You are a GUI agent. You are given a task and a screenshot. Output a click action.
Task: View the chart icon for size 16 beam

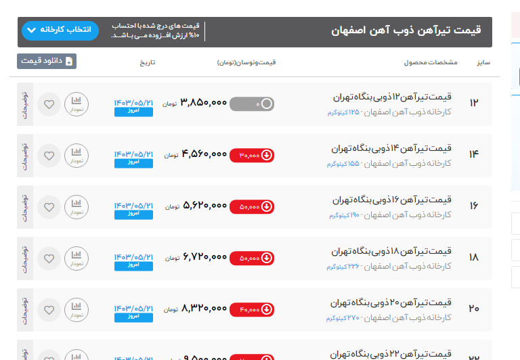(x=76, y=207)
